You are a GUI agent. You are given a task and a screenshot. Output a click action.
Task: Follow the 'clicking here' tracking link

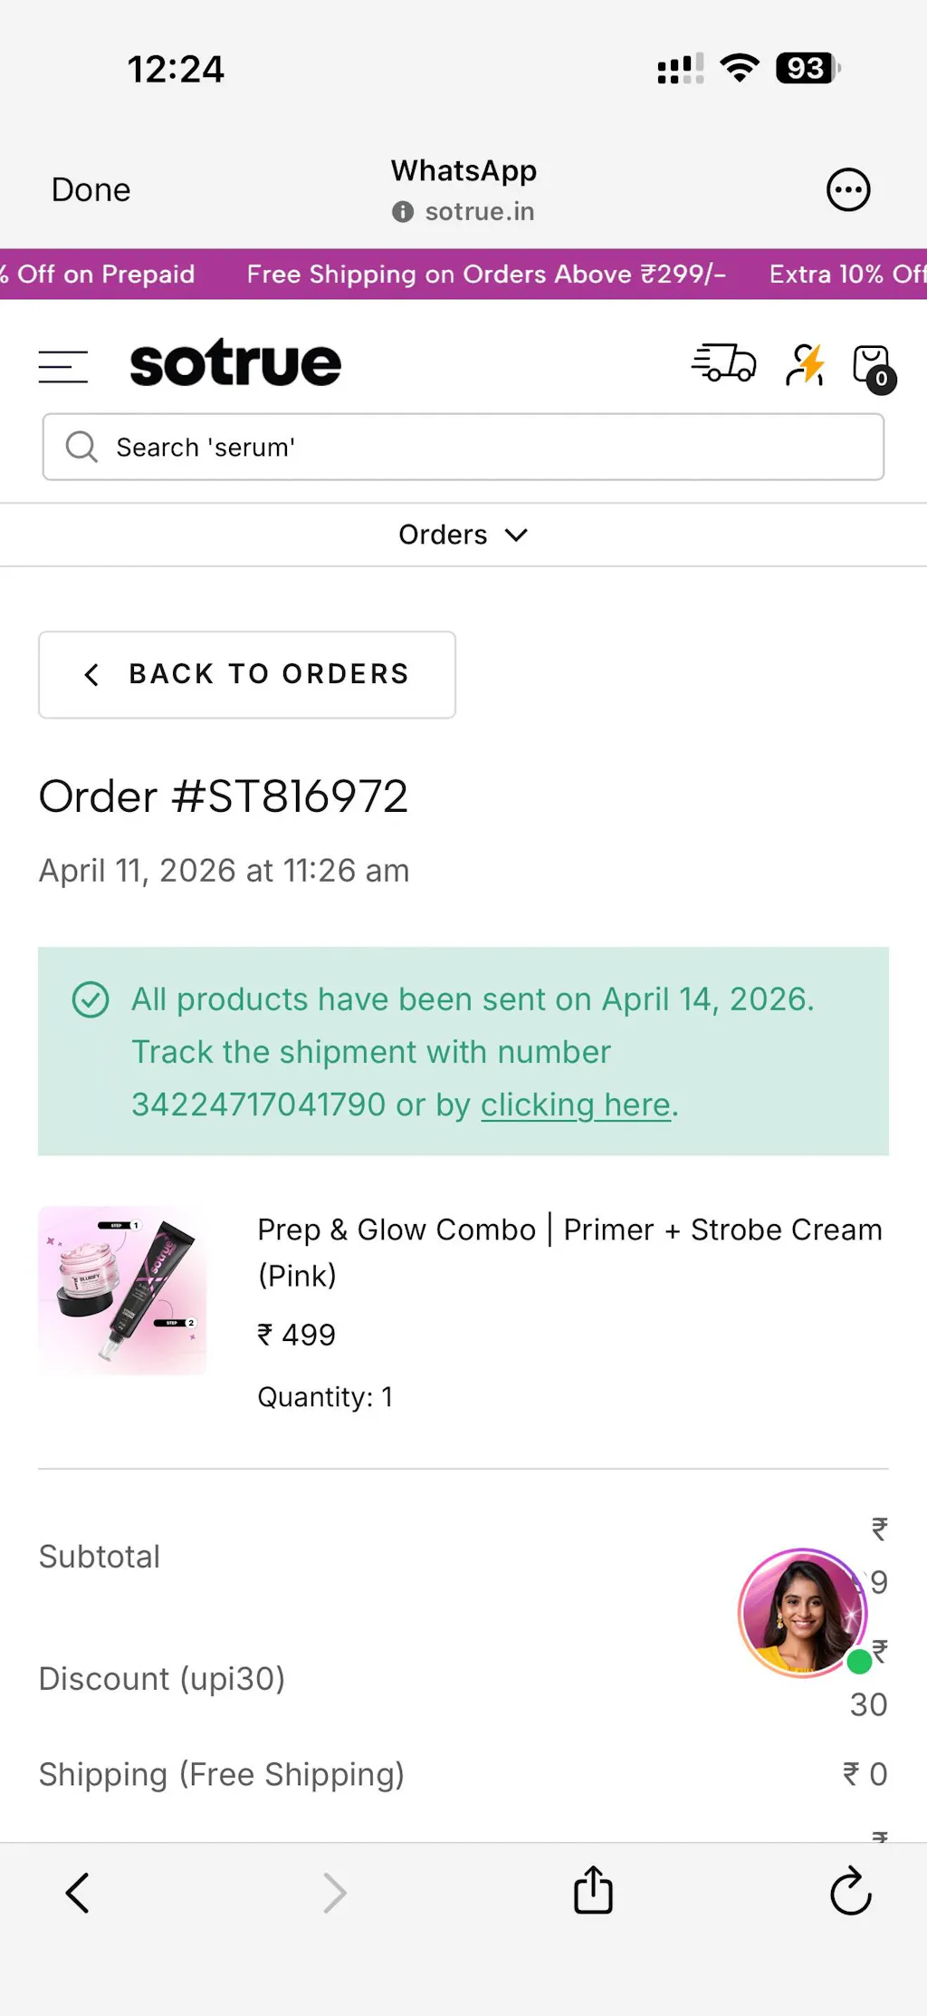click(x=576, y=1104)
